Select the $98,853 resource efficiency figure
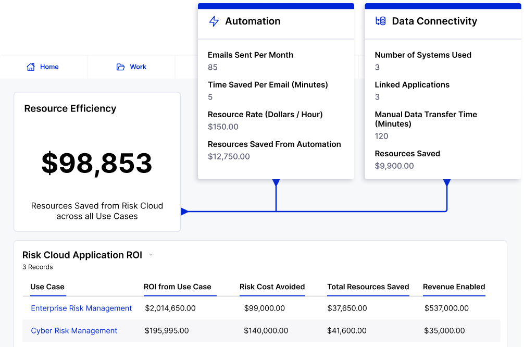Image resolution: width=524 pixels, height=347 pixels. pos(97,163)
